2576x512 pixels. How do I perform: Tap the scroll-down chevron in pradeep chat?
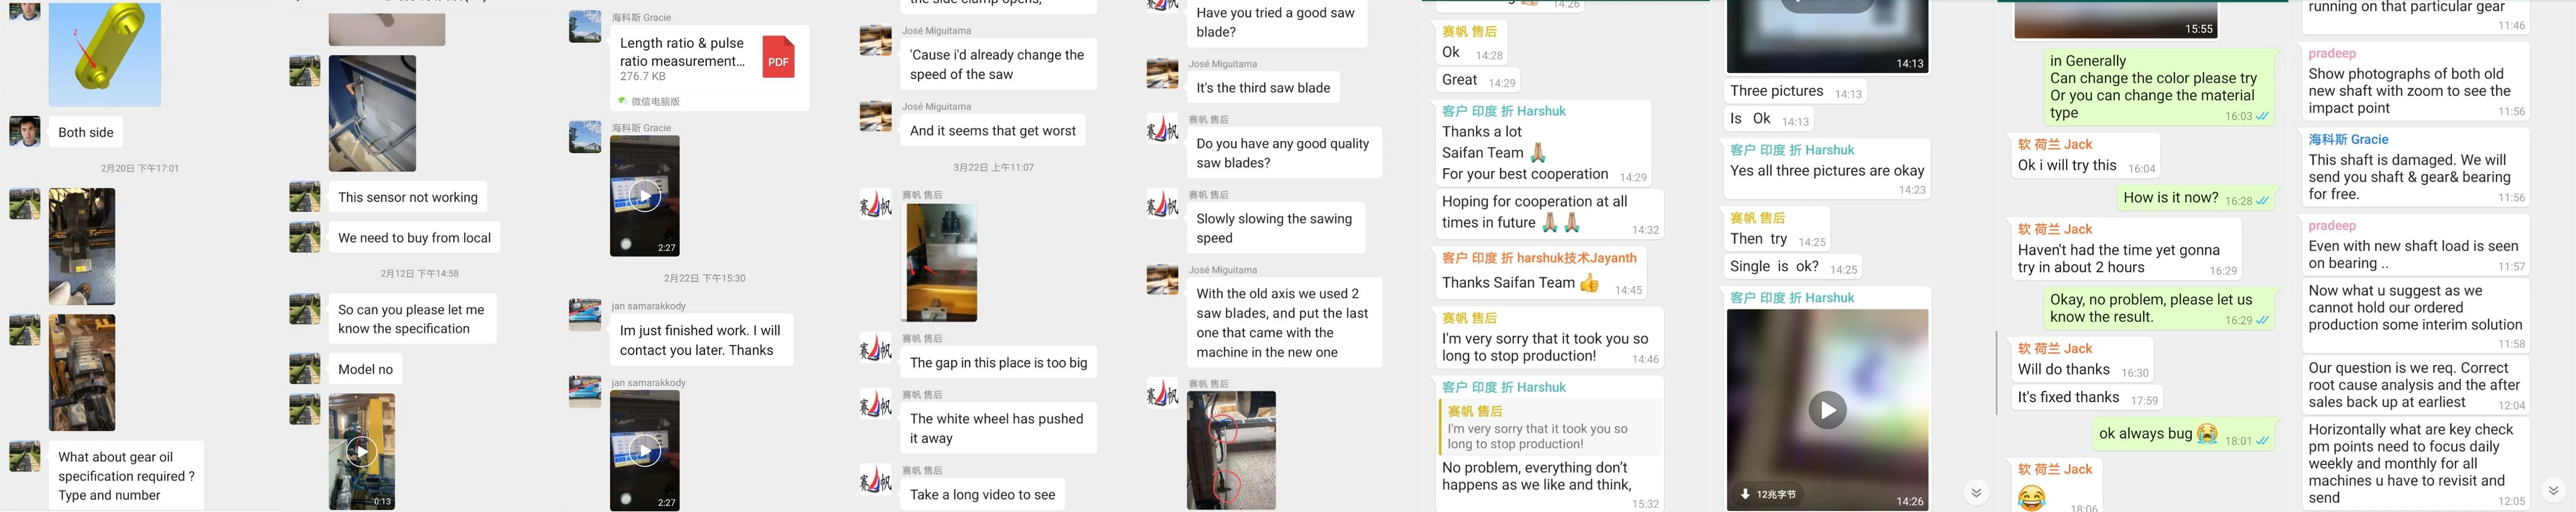click(2552, 490)
